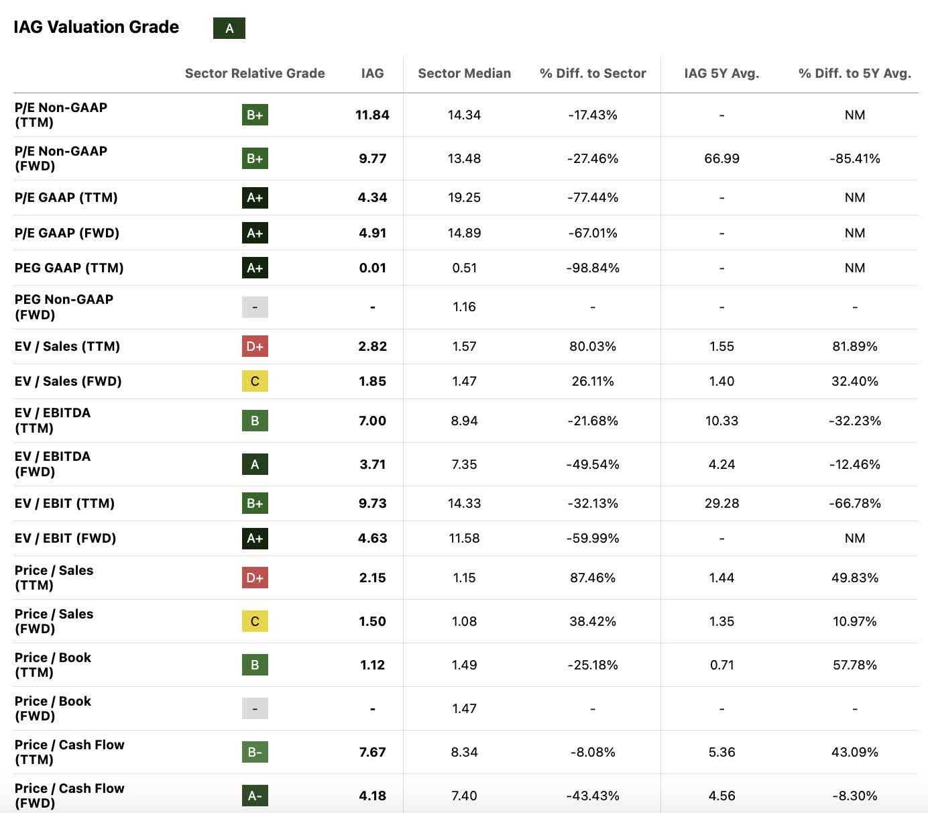Click the % Diff. to 5Y Avg. column header

[855, 73]
